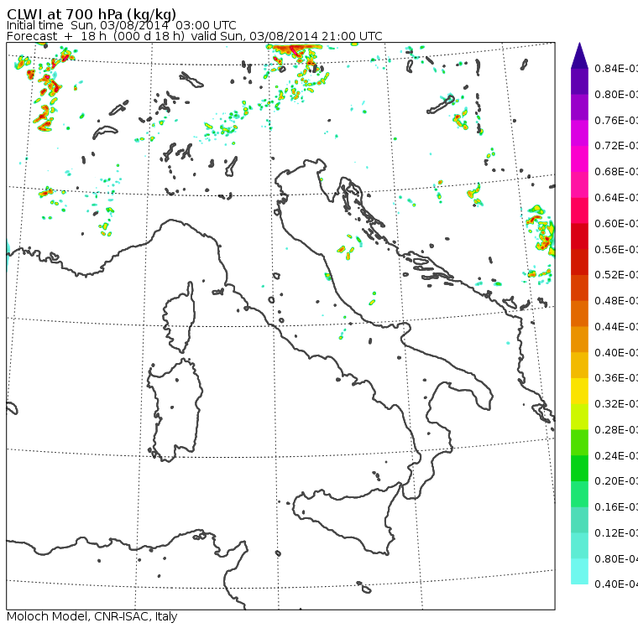638x628 pixels.
Task: Click the "Forecast + 18 h" valid time line
Action: point(195,36)
